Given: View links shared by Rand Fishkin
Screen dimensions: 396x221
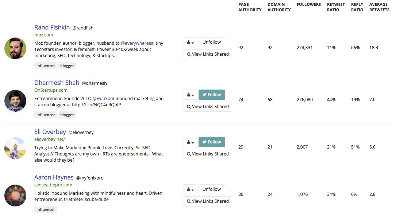Looking at the screenshot, I should pyautogui.click(x=208, y=54).
